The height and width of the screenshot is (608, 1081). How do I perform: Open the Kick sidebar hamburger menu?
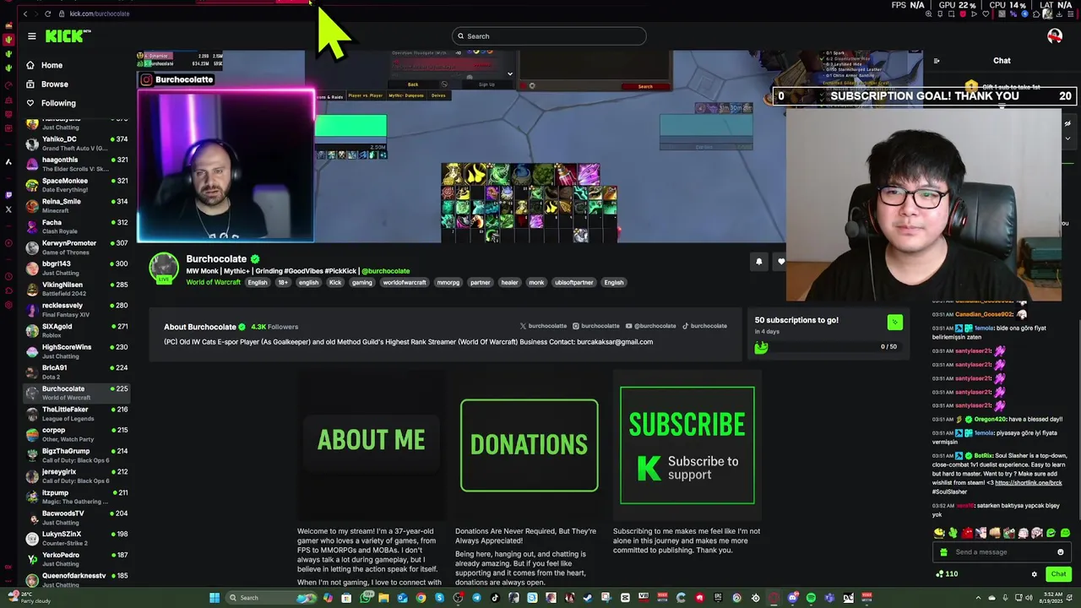pyautogui.click(x=31, y=36)
